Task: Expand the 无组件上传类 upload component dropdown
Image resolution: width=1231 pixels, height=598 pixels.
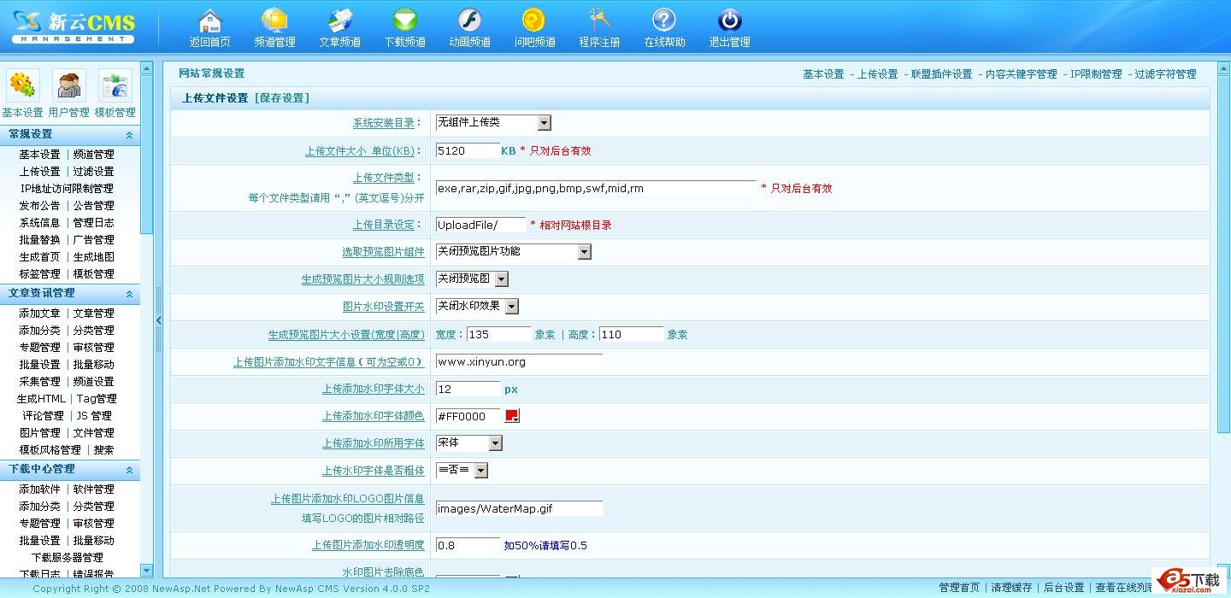Action: (x=544, y=123)
